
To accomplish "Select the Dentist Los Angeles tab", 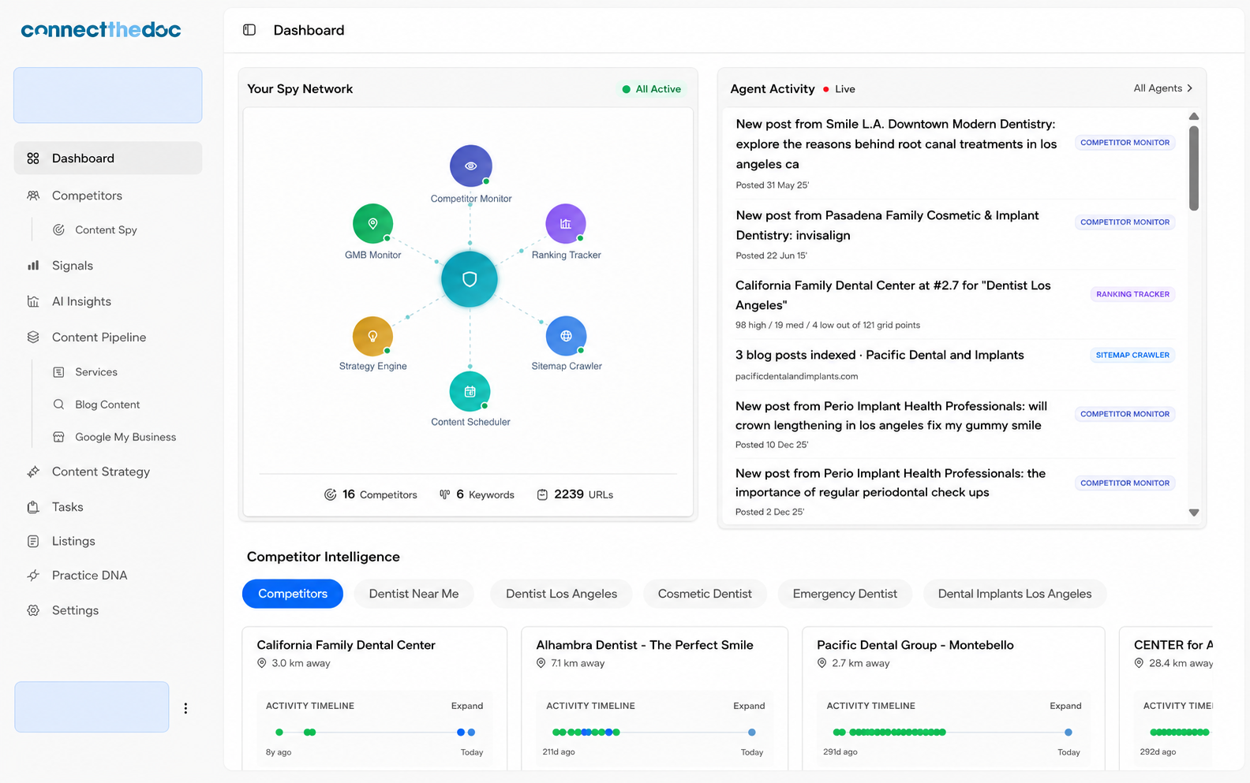I will click(x=561, y=594).
